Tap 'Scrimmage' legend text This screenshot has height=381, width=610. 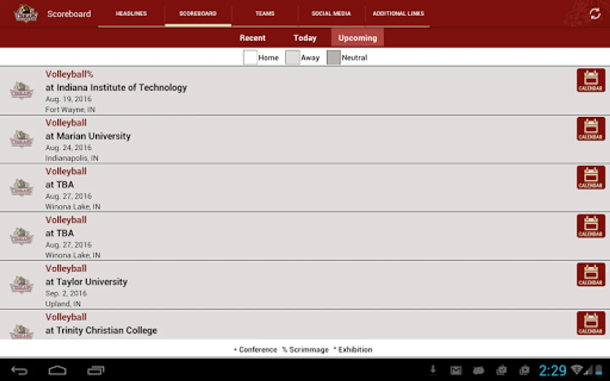coord(309,350)
